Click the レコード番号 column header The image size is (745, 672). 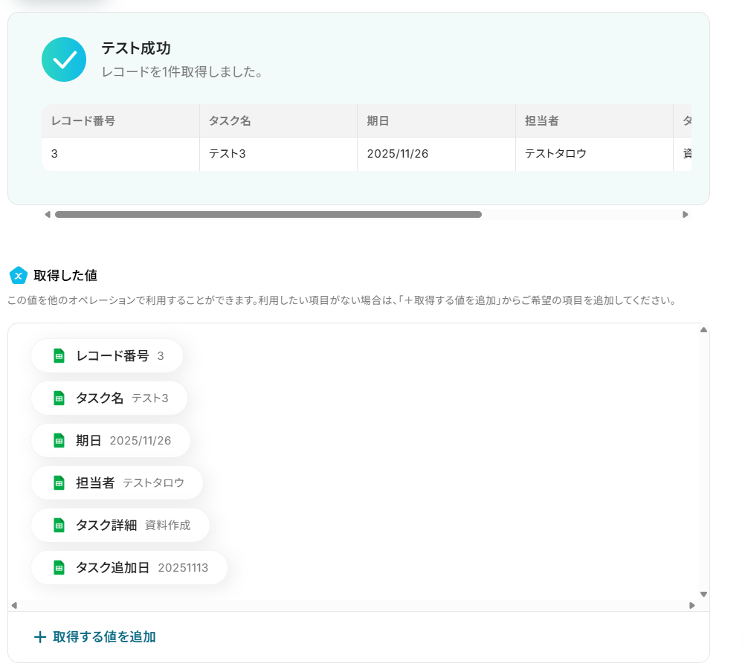pyautogui.click(x=83, y=120)
